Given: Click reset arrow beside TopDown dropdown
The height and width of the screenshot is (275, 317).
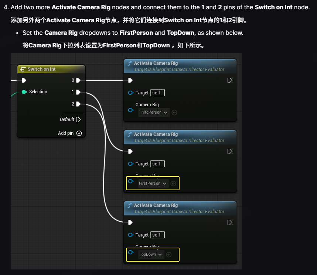Looking at the screenshot, I should tap(169, 255).
